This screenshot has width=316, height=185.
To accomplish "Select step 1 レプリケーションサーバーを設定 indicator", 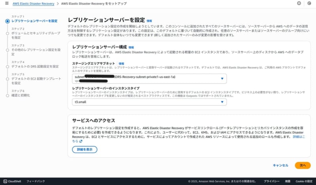I will 8,21.
